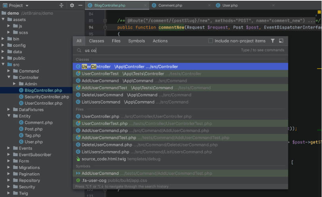
Task: Close the BlogController.php editor tab
Action: click(146, 5)
